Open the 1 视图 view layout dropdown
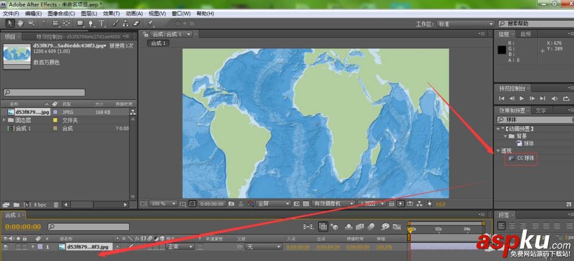This screenshot has width=574, height=261. (x=371, y=204)
